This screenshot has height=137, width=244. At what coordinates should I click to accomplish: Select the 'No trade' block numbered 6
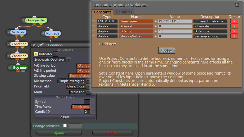click(x=53, y=33)
